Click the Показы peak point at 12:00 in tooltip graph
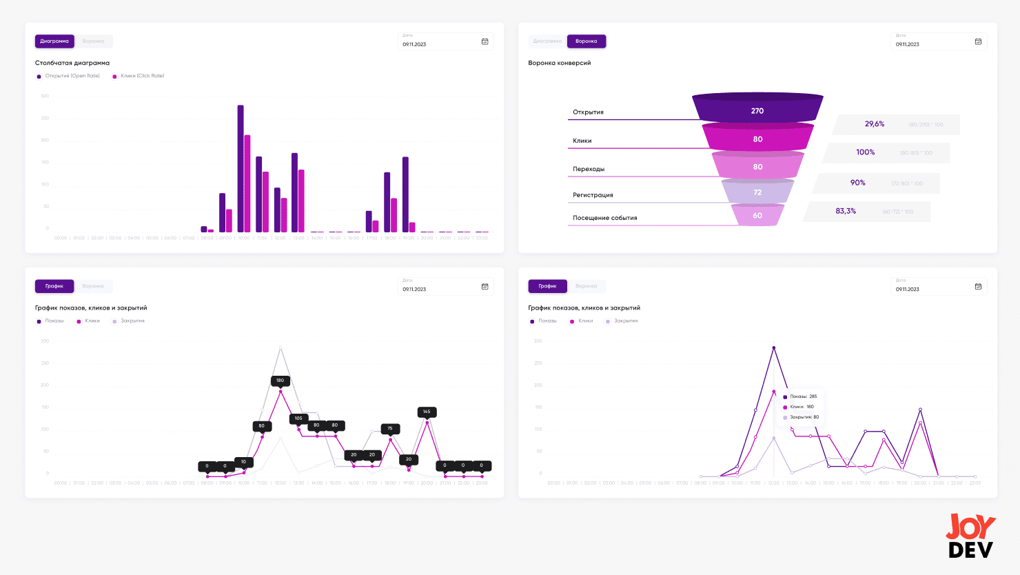 [774, 347]
